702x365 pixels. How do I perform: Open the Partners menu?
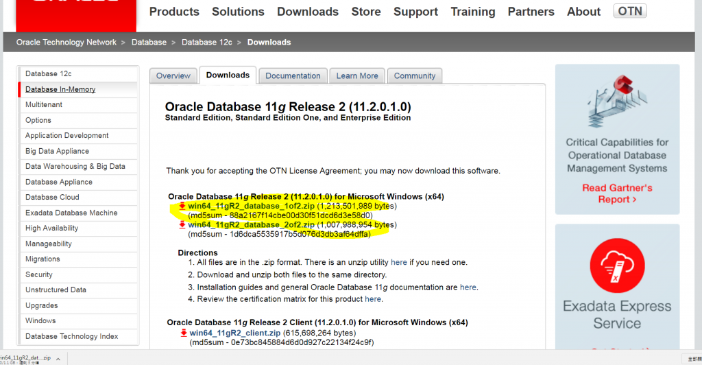[531, 12]
